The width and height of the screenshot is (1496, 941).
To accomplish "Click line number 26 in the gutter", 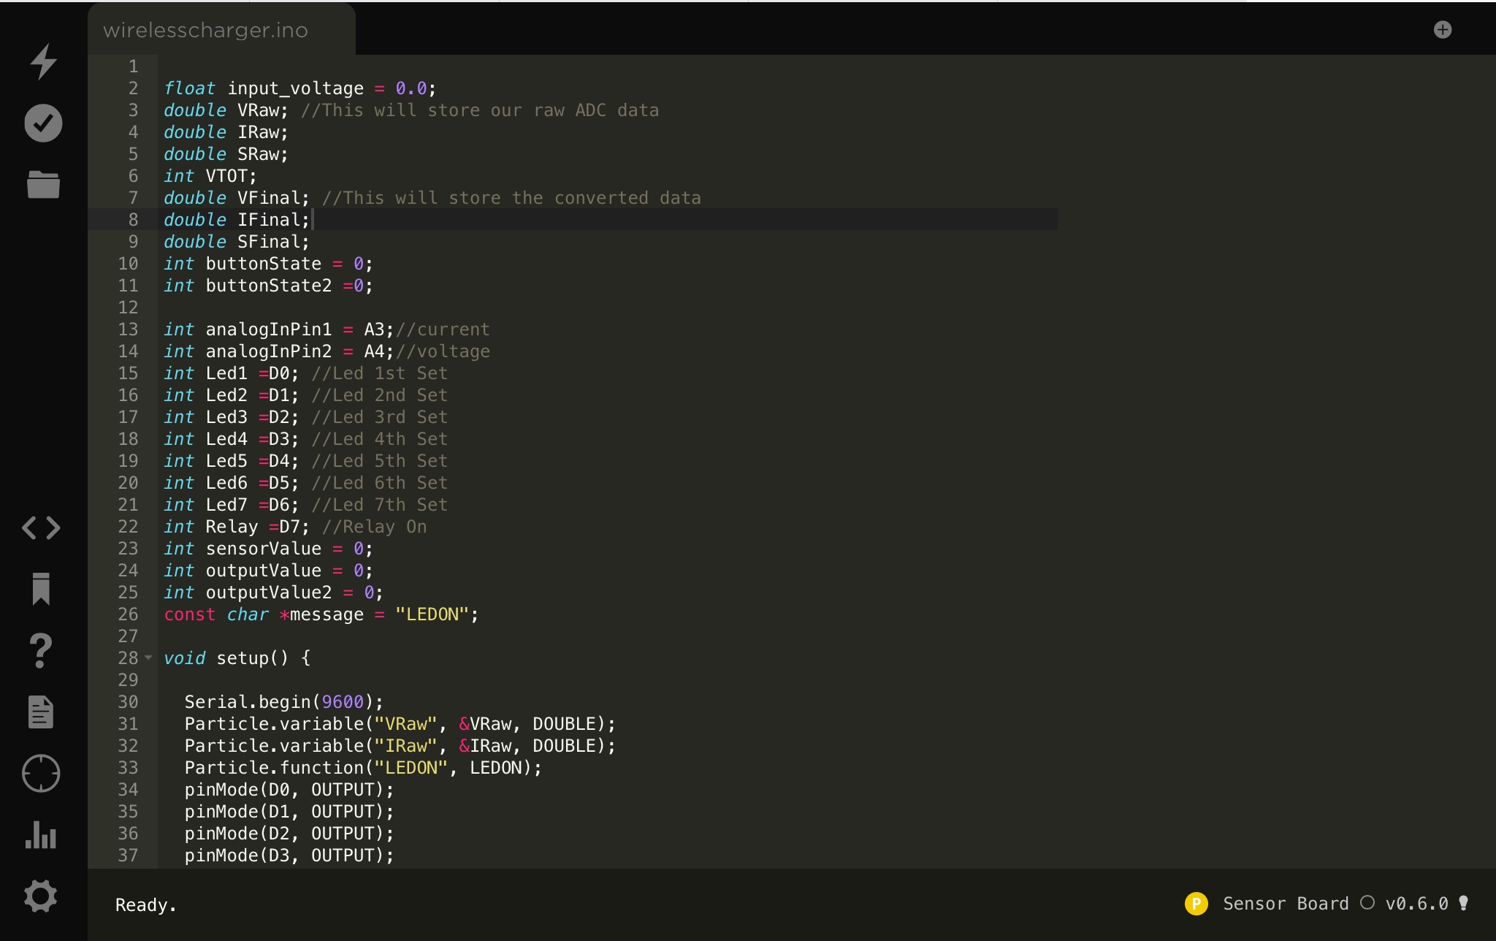I will 128,614.
